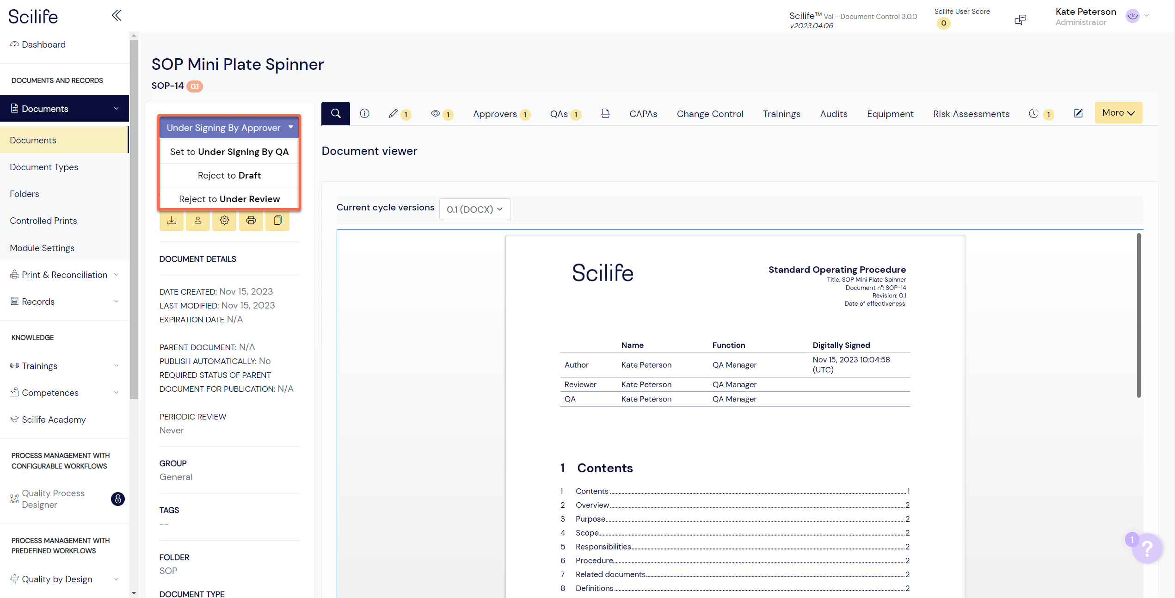Open Document Types page
This screenshot has height=598, width=1175.
click(x=44, y=167)
